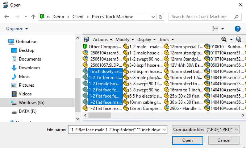Screen dimensions: 246x148
Task: Open the view options dropdown arrow
Action: 222,29
